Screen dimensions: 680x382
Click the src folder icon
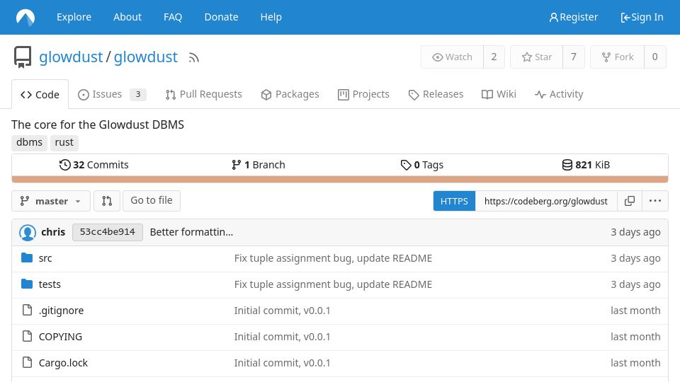coord(27,258)
